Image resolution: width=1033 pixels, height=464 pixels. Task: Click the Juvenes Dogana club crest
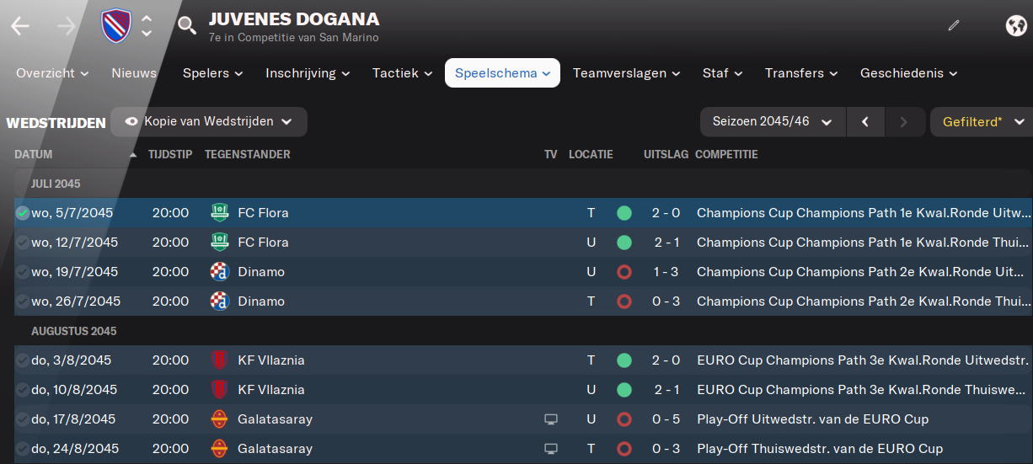tap(115, 26)
